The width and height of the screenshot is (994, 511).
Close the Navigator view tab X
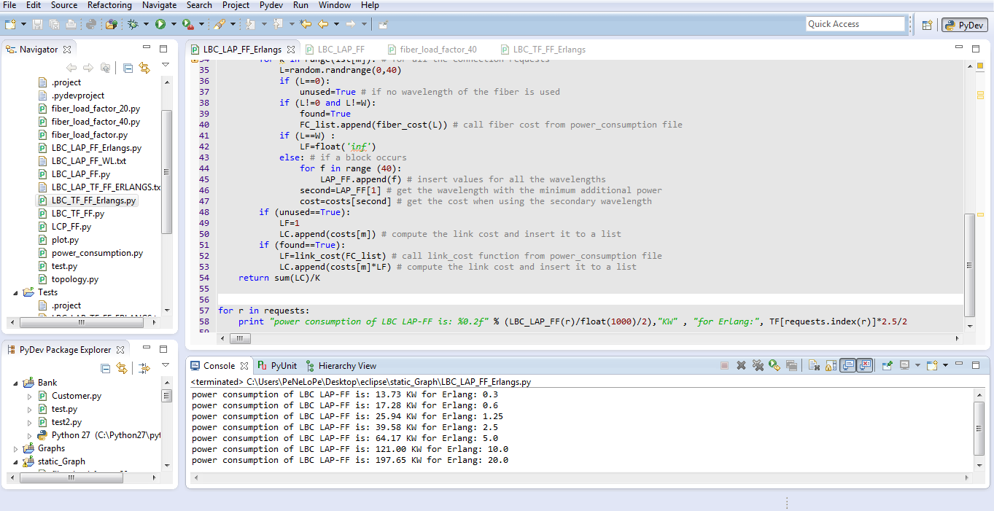click(67, 50)
